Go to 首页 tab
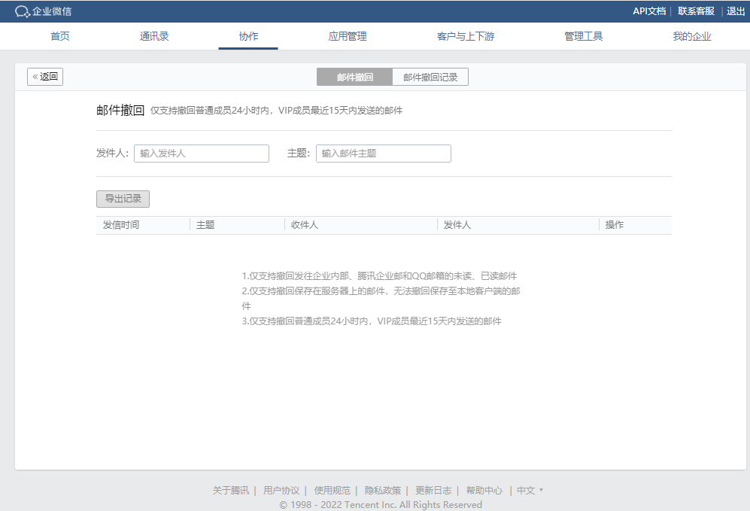This screenshot has height=511, width=750. [x=59, y=36]
